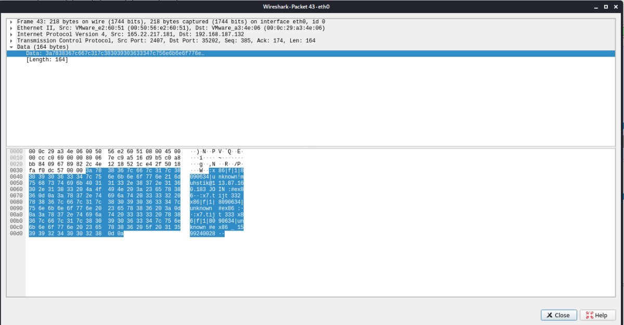Viewport: 624px width, 325px height.
Task: Click the Close button
Action: [x=558, y=315]
